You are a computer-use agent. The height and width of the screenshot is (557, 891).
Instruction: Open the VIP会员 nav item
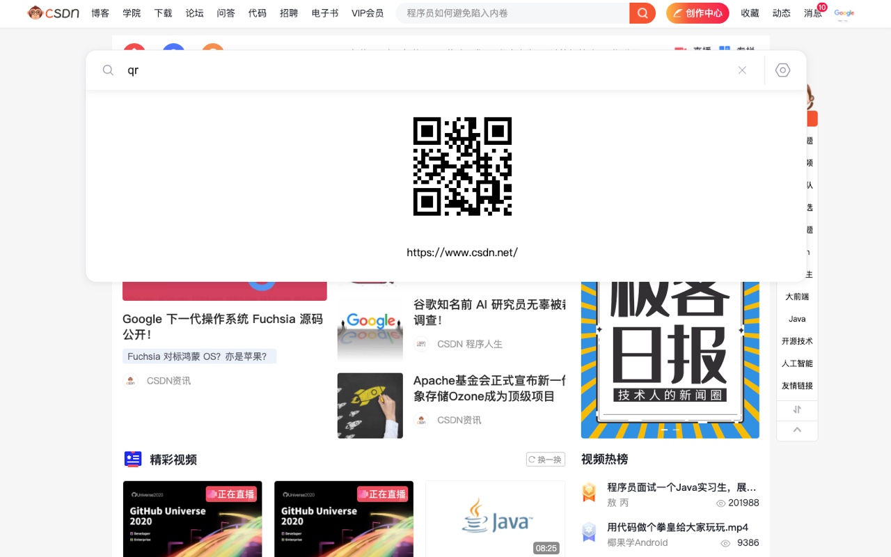[x=368, y=13]
